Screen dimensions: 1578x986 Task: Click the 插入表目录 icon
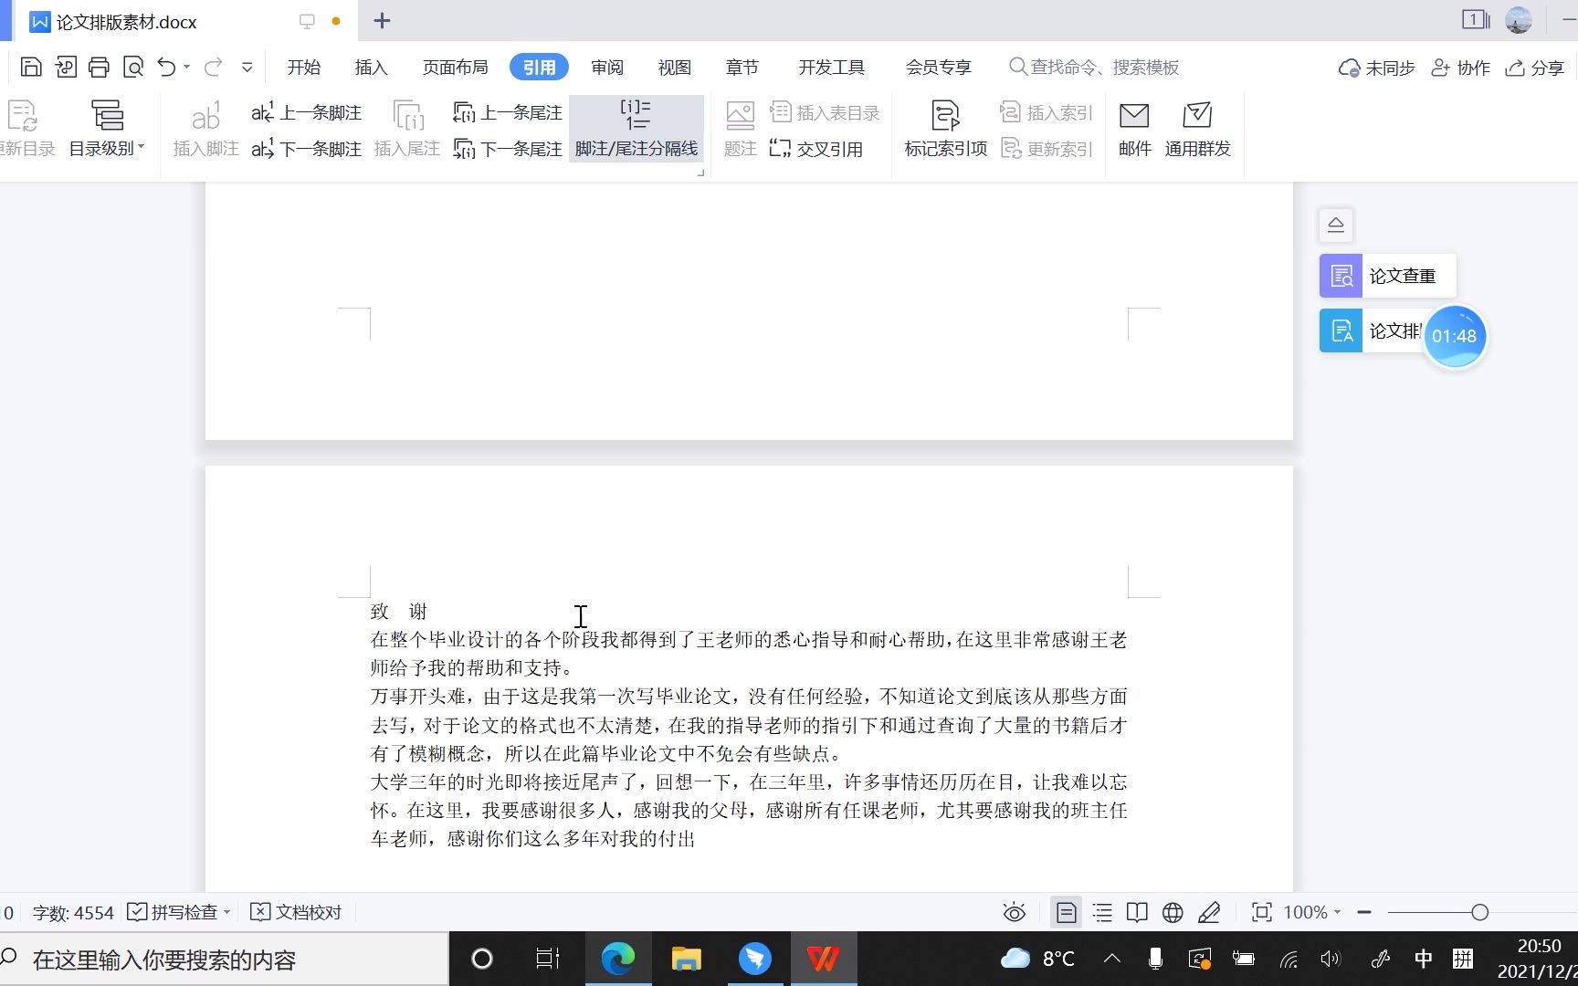point(825,111)
